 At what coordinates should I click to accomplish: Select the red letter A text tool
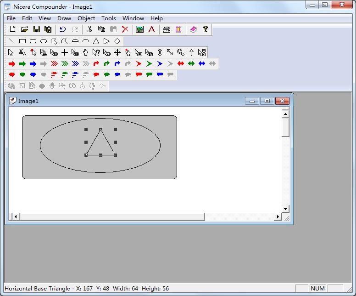[x=152, y=29]
